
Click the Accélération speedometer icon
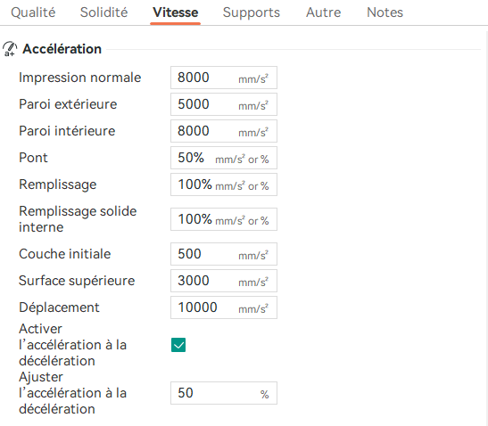point(10,49)
